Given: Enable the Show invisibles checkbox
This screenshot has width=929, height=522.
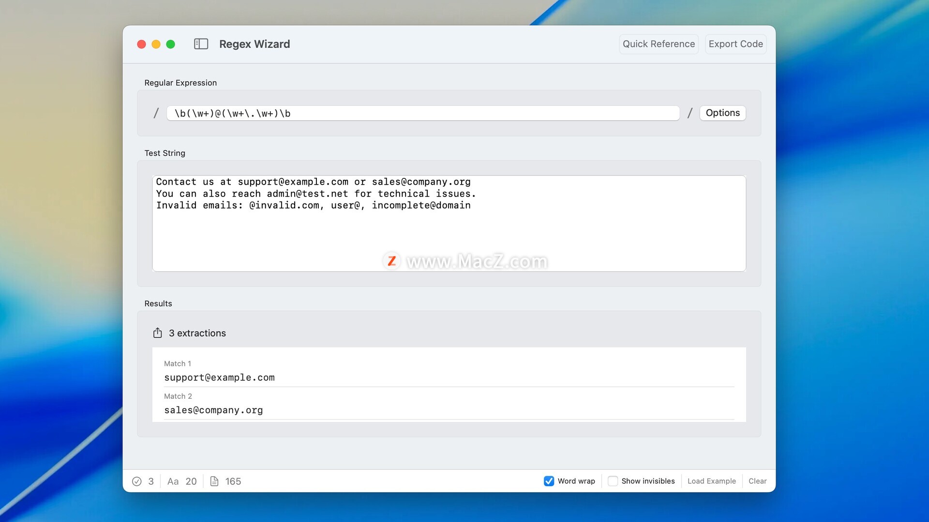Looking at the screenshot, I should pos(613,481).
